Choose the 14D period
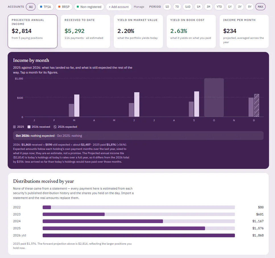Image resolution: width=275 pixels, height=258 pixels. 188,7
